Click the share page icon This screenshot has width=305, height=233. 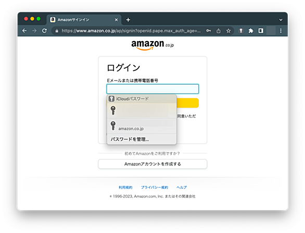(x=219, y=31)
